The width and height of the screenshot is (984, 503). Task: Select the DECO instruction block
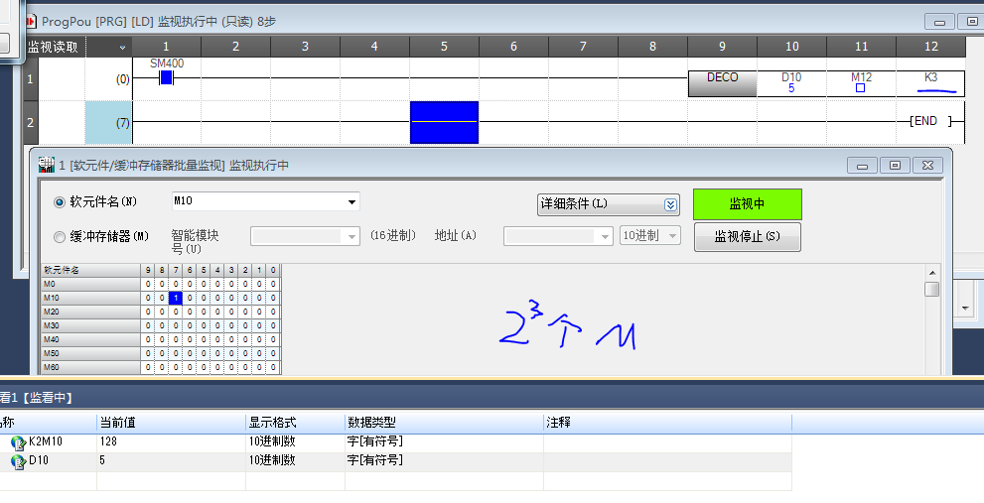click(722, 78)
